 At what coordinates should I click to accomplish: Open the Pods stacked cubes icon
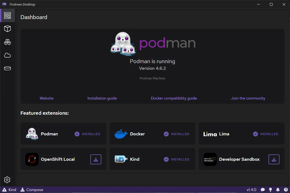(x=7, y=42)
